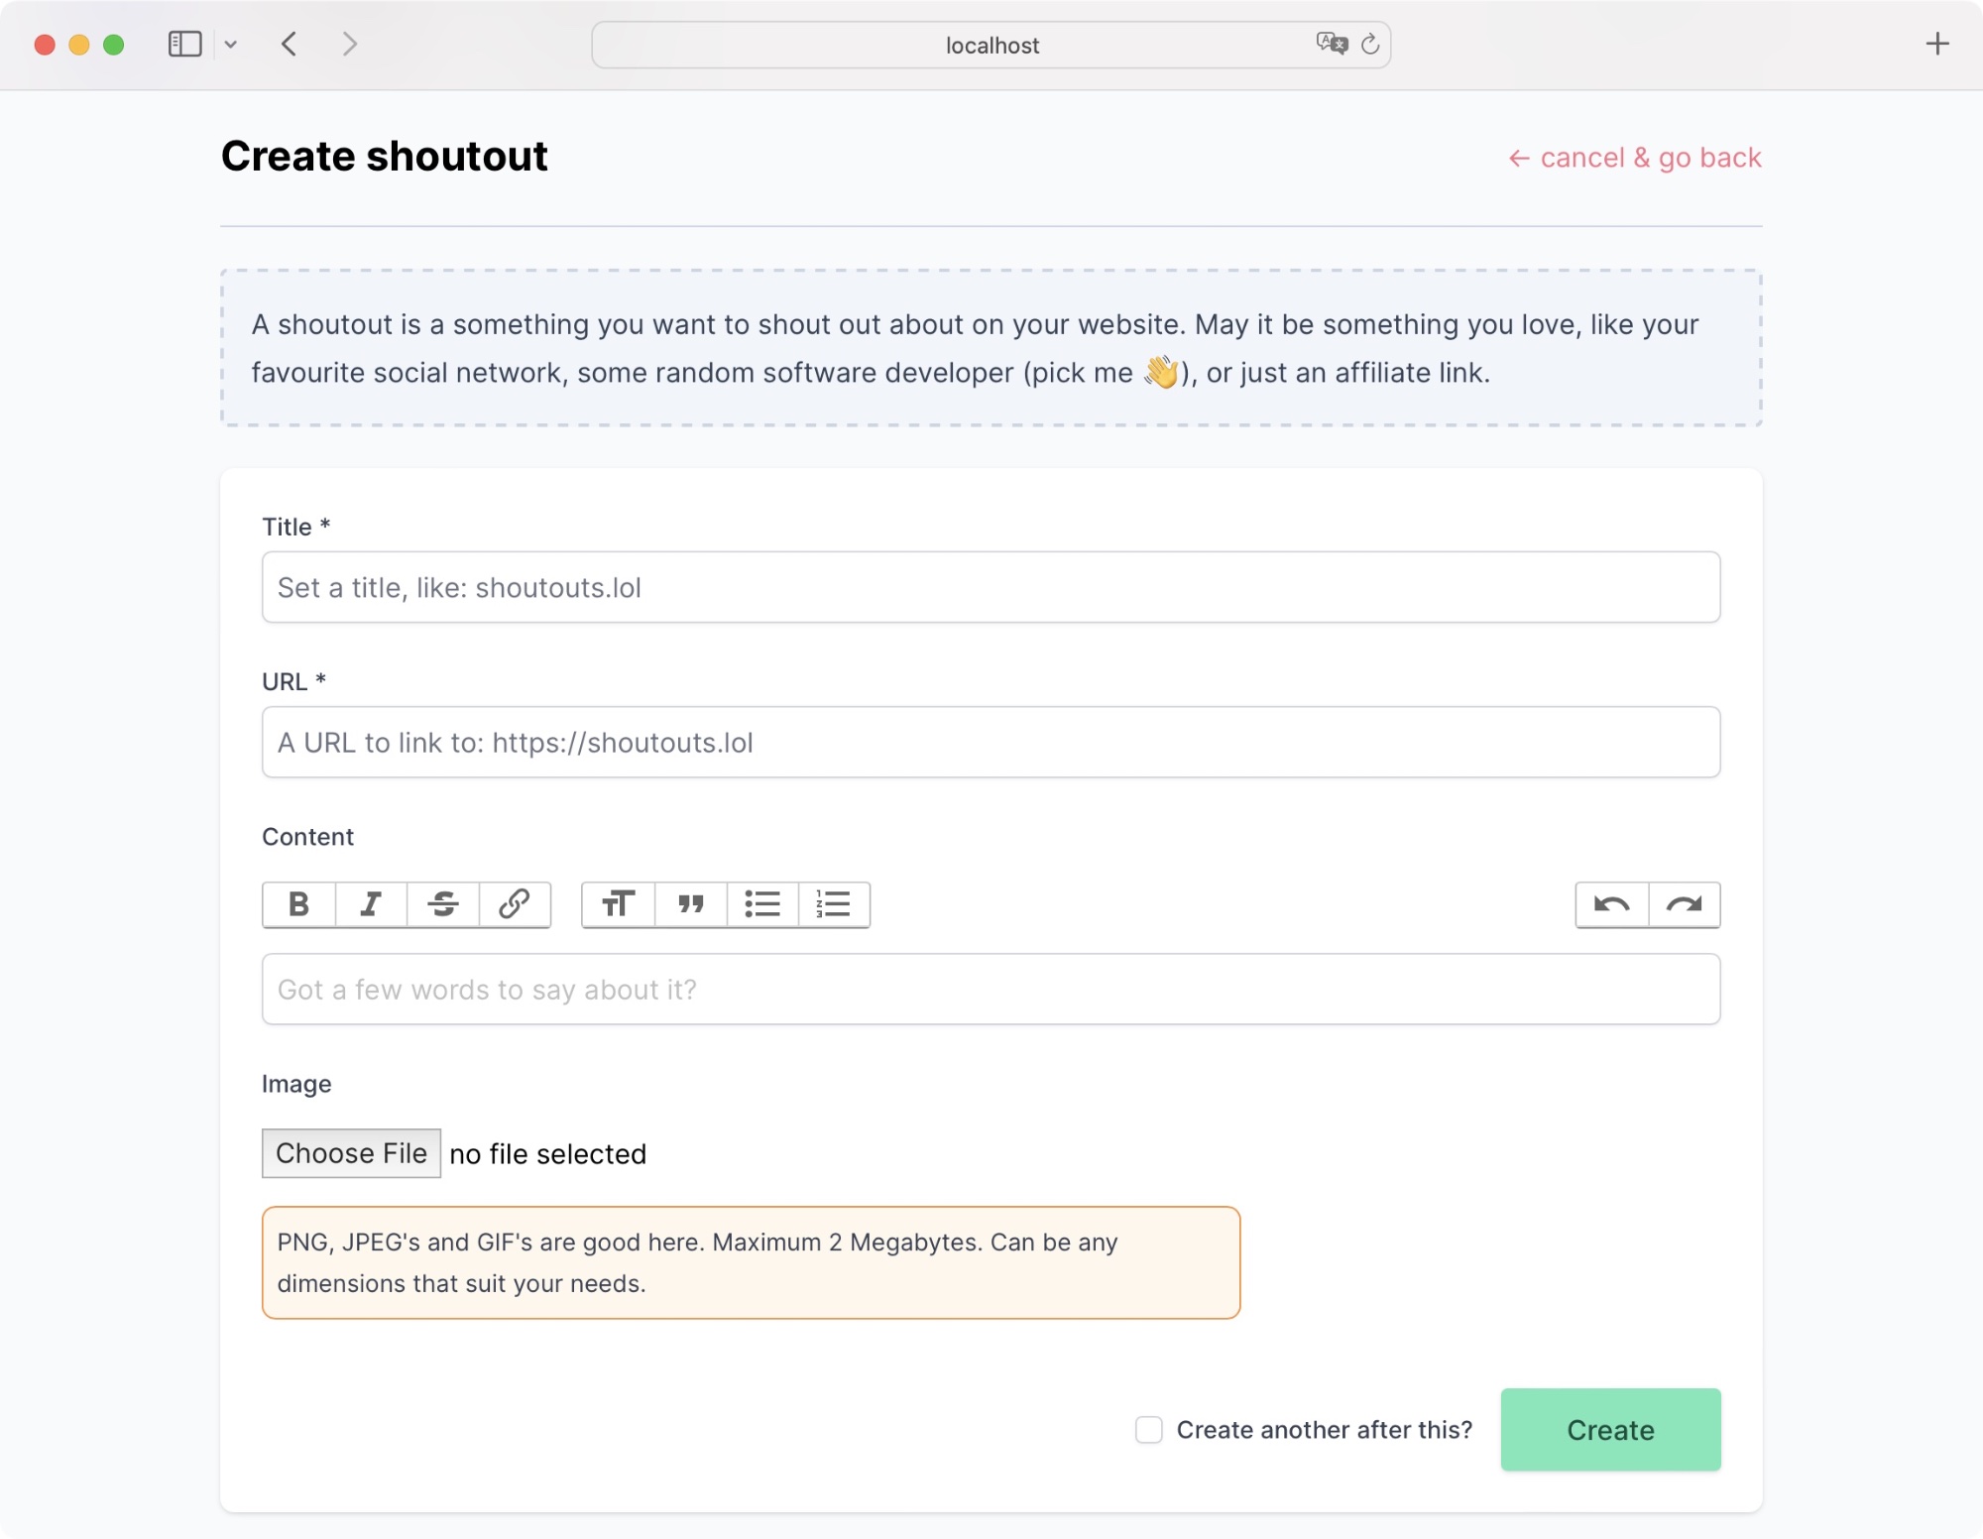
Task: Open a new tab with the plus button
Action: [x=1937, y=44]
